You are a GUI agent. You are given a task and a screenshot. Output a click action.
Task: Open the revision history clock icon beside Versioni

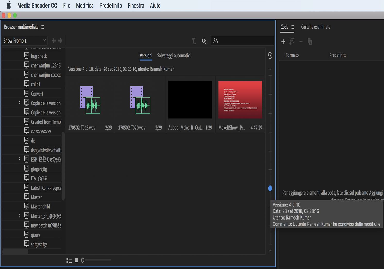[x=270, y=56]
